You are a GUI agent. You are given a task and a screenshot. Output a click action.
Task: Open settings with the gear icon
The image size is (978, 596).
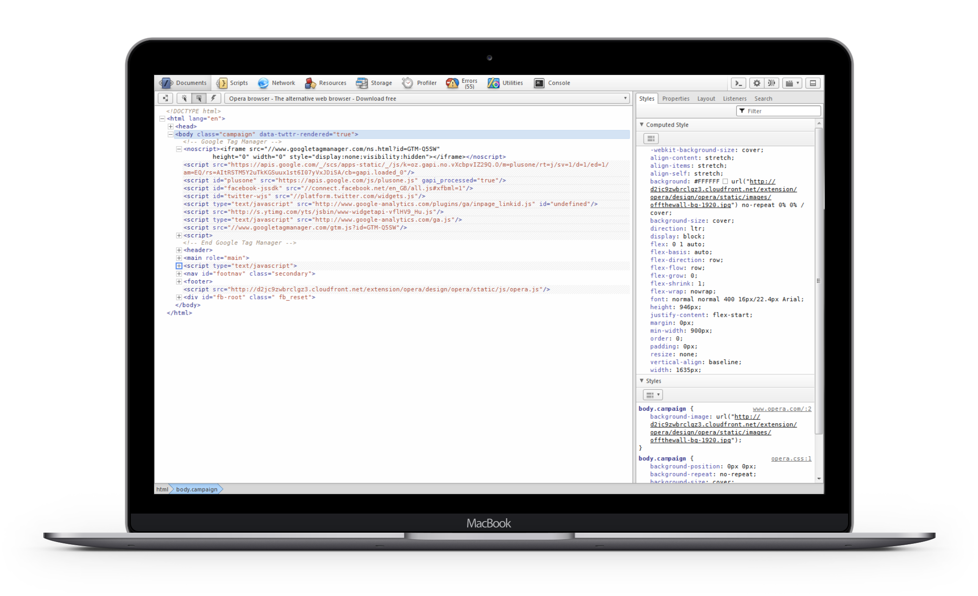click(757, 83)
